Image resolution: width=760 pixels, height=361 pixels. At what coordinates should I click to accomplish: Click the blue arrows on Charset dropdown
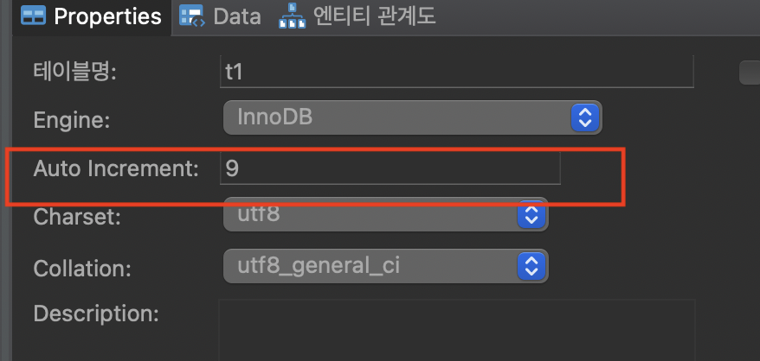pos(531,214)
